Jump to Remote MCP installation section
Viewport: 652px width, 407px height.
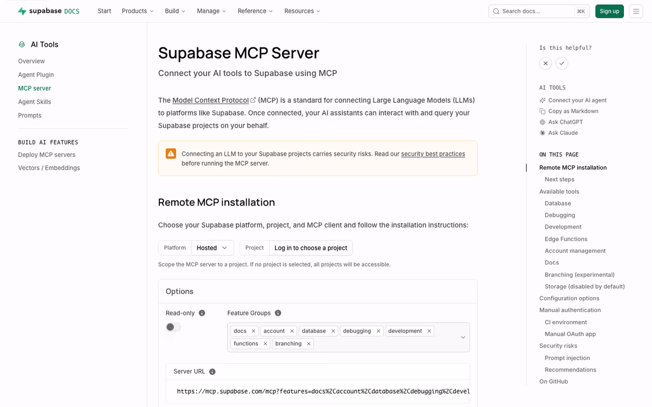tap(573, 167)
